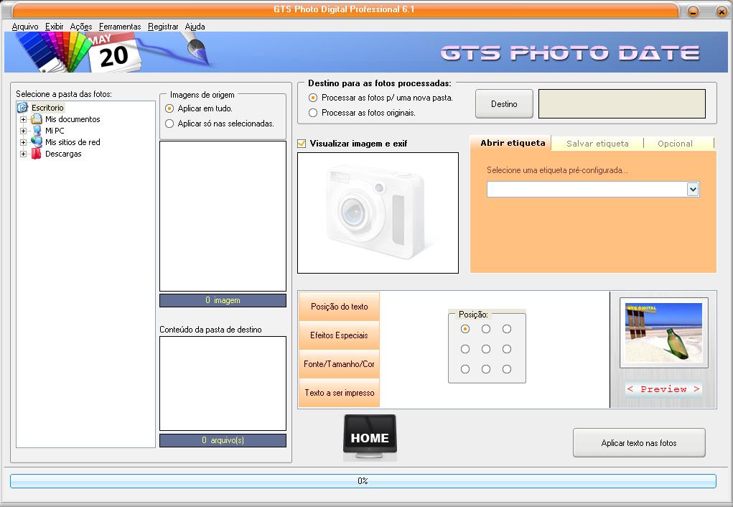Click the '0 arquivo(s)' counter text

tap(223, 440)
